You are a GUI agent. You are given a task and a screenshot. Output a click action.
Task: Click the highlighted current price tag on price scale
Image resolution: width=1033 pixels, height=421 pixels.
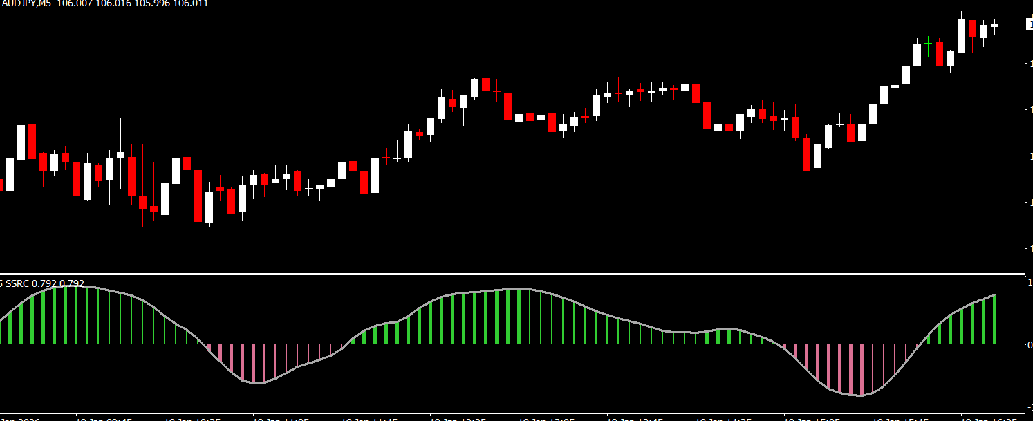tap(1030, 24)
